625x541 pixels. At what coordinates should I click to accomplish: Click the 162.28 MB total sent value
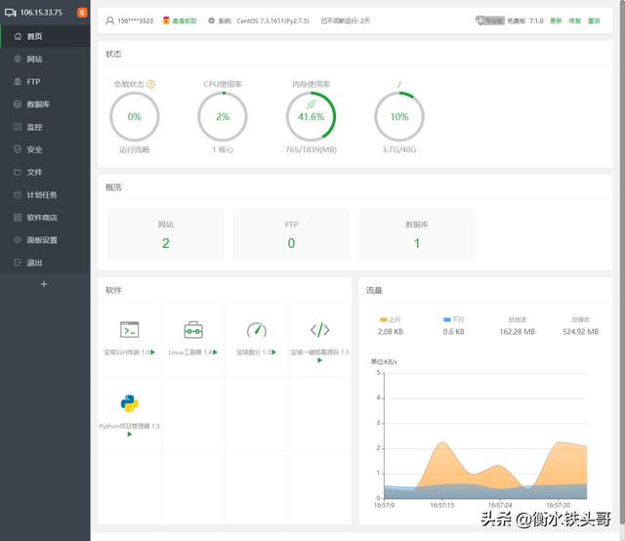[x=517, y=332]
